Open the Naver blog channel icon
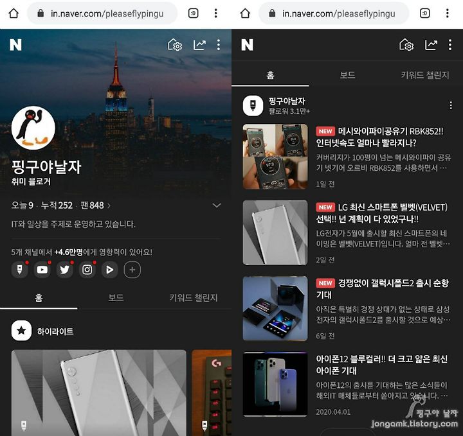463x436 pixels. pyautogui.click(x=19, y=270)
